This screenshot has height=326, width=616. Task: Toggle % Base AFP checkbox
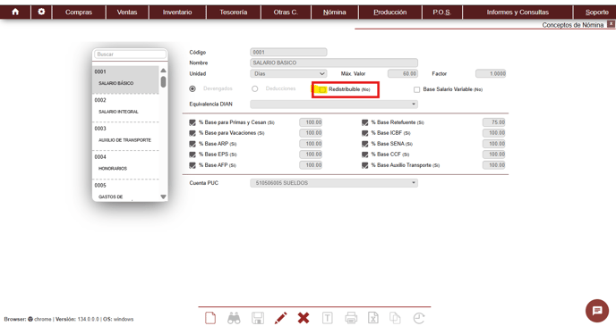(x=192, y=165)
